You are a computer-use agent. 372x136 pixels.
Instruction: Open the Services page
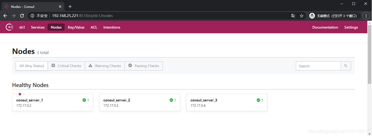pyautogui.click(x=38, y=27)
